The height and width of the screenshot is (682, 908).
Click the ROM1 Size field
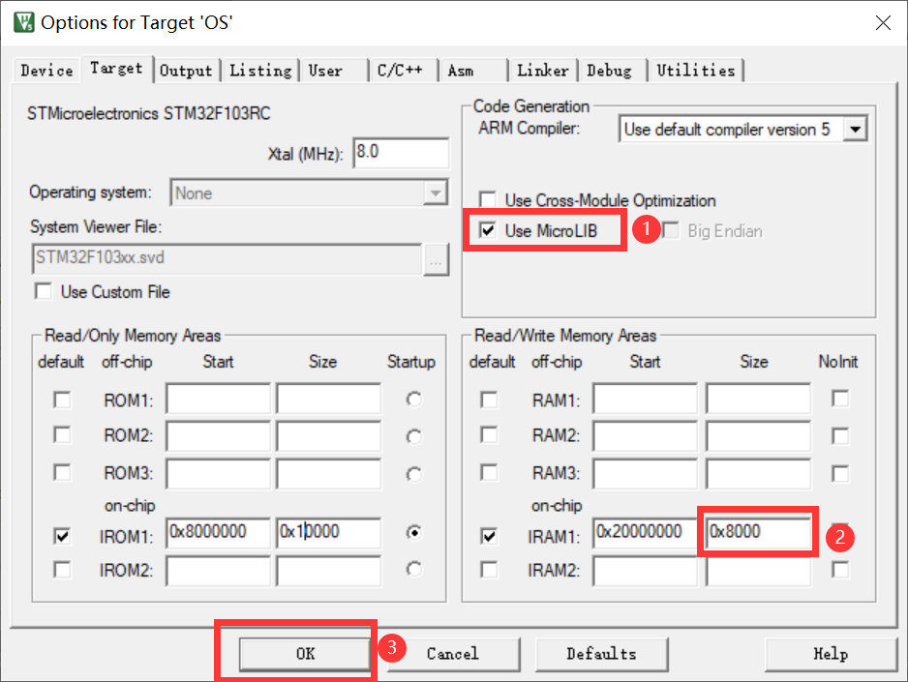click(x=328, y=398)
